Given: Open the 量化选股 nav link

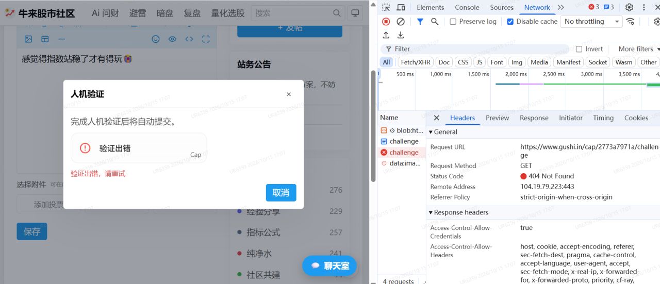Looking at the screenshot, I should tap(227, 13).
